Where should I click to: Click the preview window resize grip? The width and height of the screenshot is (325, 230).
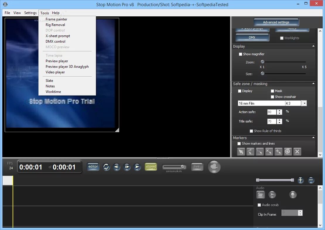[x=117, y=130]
